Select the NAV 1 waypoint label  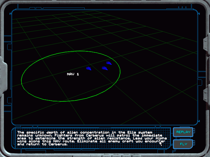[x=73, y=74]
